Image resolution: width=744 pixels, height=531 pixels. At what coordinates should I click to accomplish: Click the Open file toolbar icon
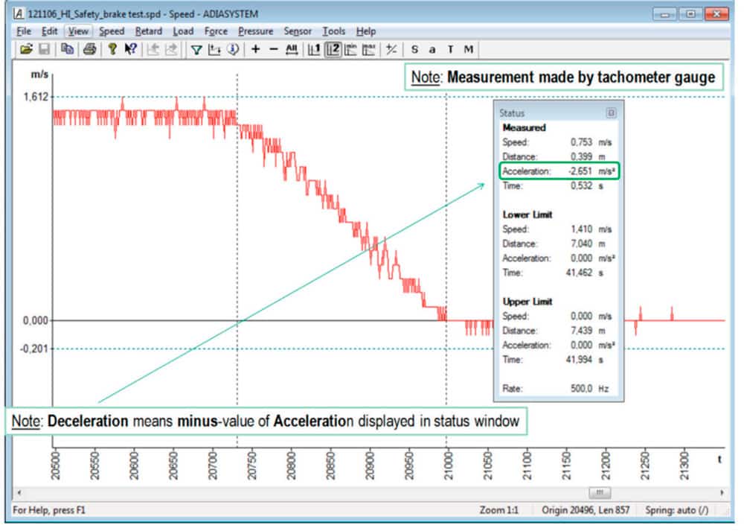[x=26, y=49]
